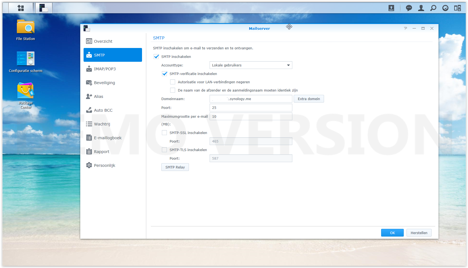Click the Mailserver window title icon

[x=87, y=28]
